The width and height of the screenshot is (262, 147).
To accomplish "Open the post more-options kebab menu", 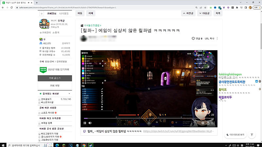I will (x=217, y=38).
